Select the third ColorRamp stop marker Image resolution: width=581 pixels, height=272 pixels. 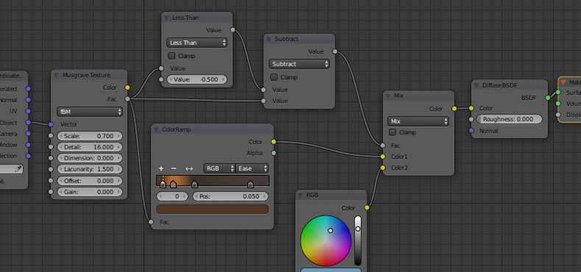pos(194,184)
